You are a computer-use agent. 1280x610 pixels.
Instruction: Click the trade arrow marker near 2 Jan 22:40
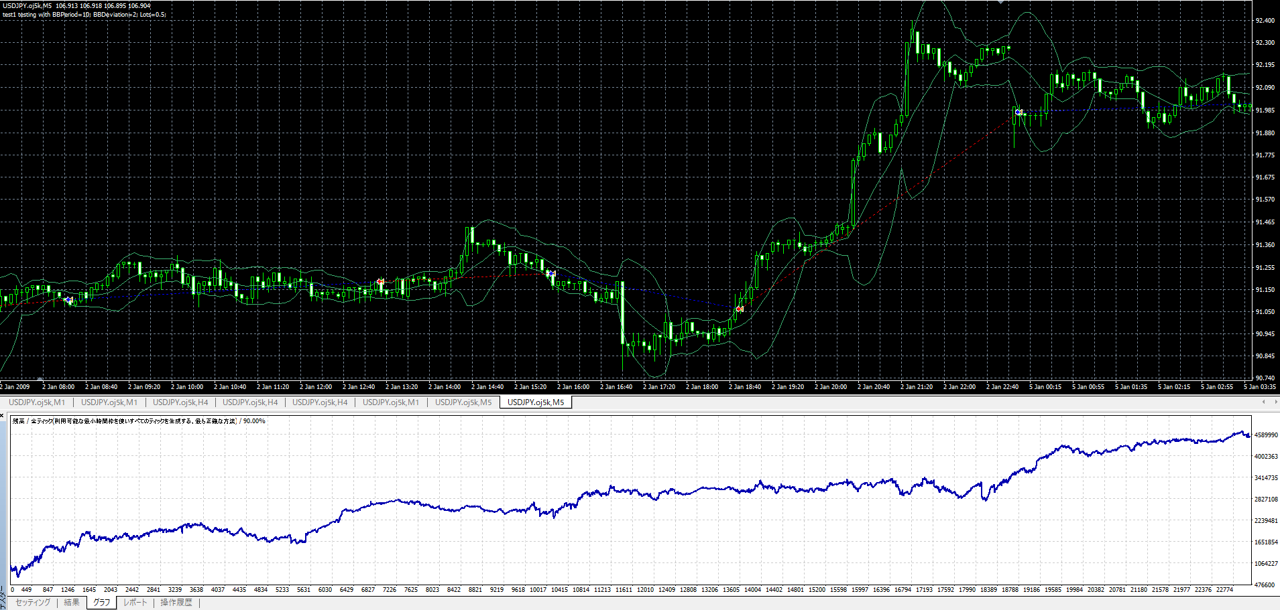1018,112
